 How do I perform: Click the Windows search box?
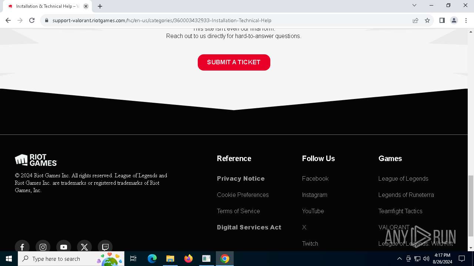[71, 259]
